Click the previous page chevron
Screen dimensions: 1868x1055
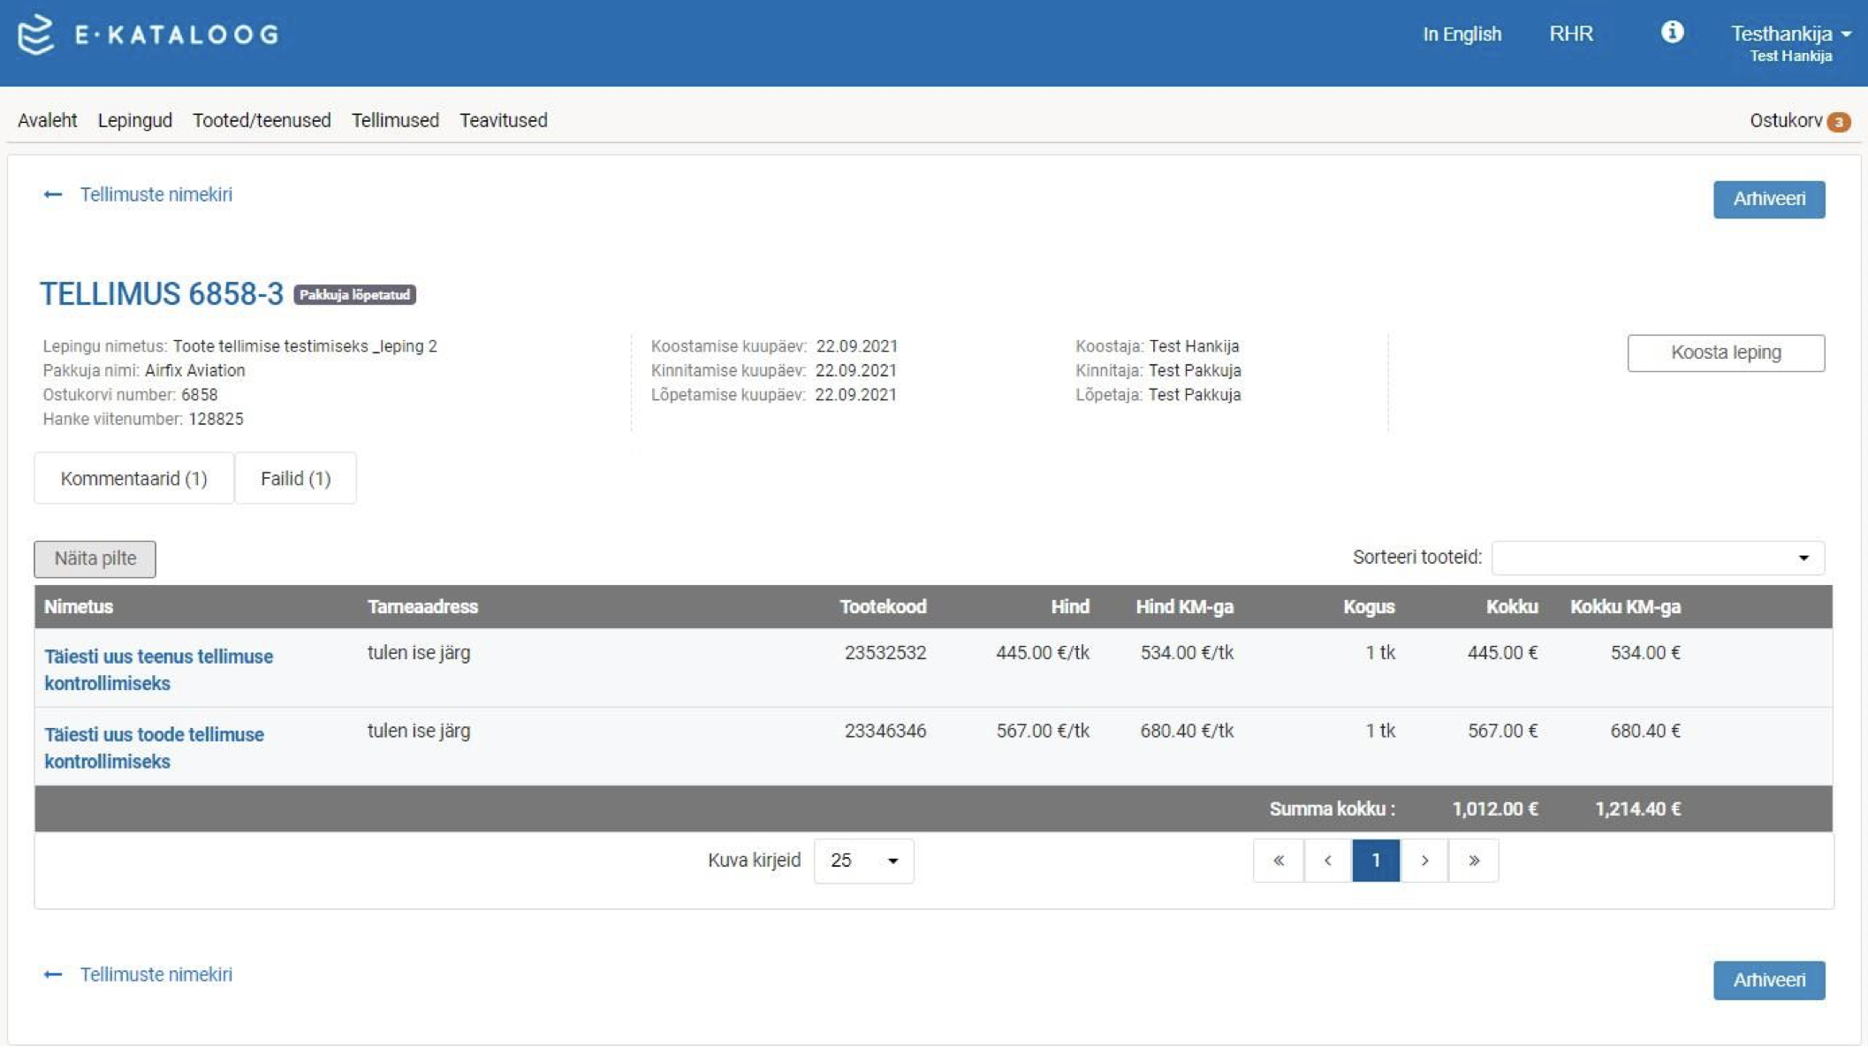(1327, 860)
